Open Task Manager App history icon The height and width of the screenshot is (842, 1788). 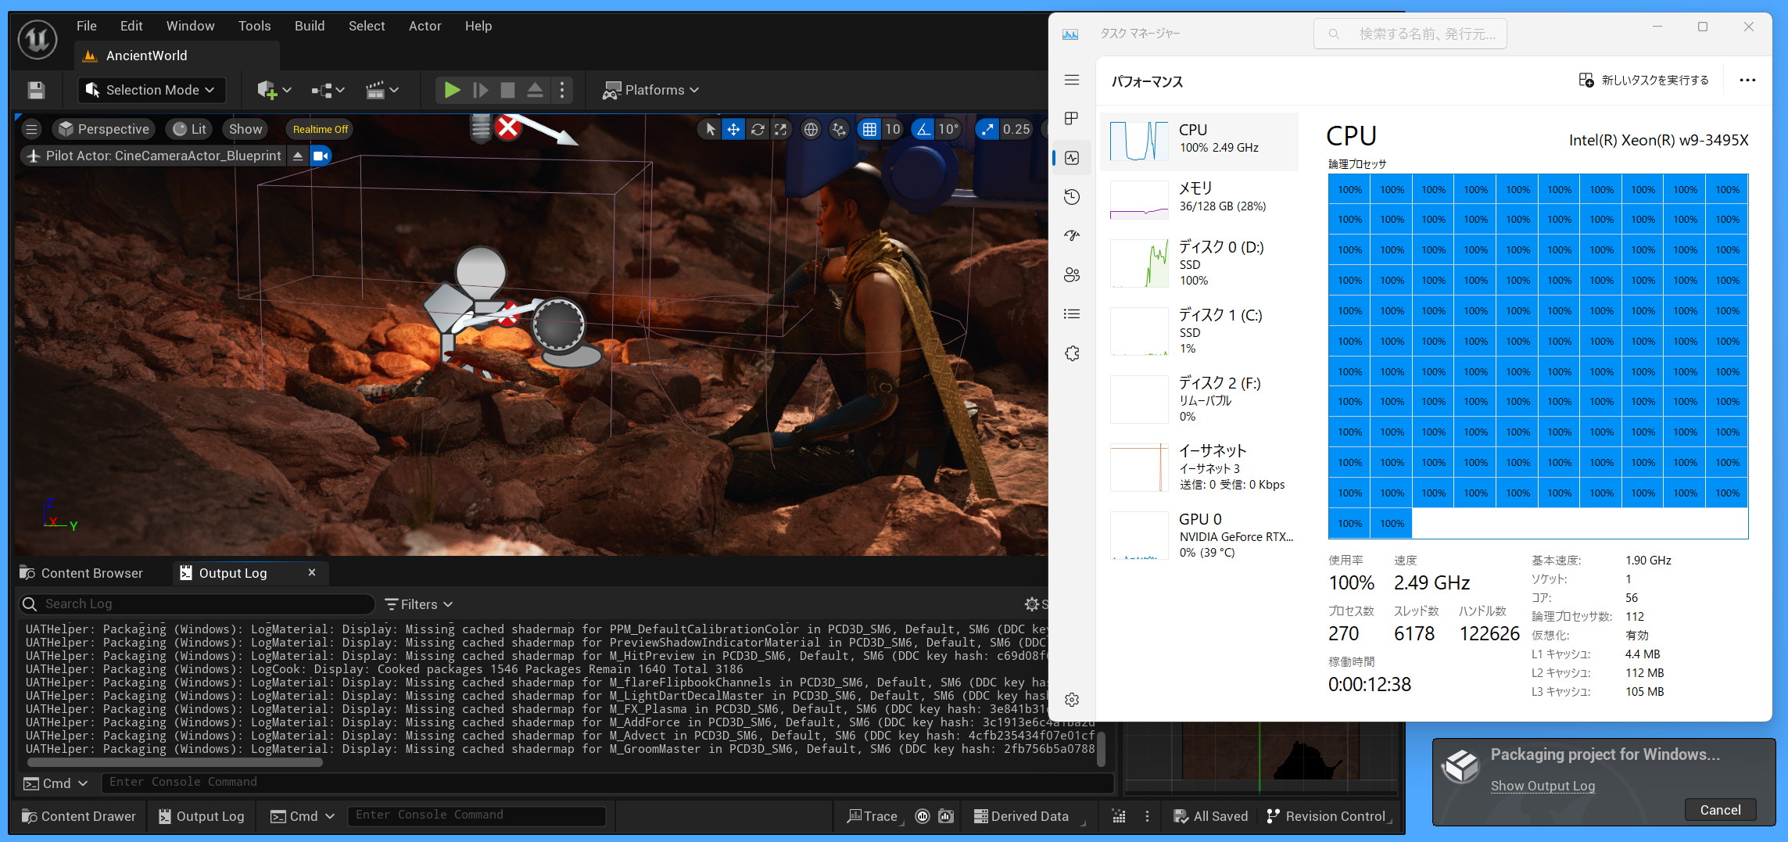tap(1072, 197)
